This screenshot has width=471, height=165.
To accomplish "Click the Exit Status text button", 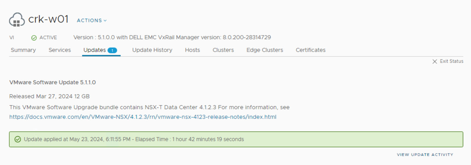I will click(x=451, y=61).
